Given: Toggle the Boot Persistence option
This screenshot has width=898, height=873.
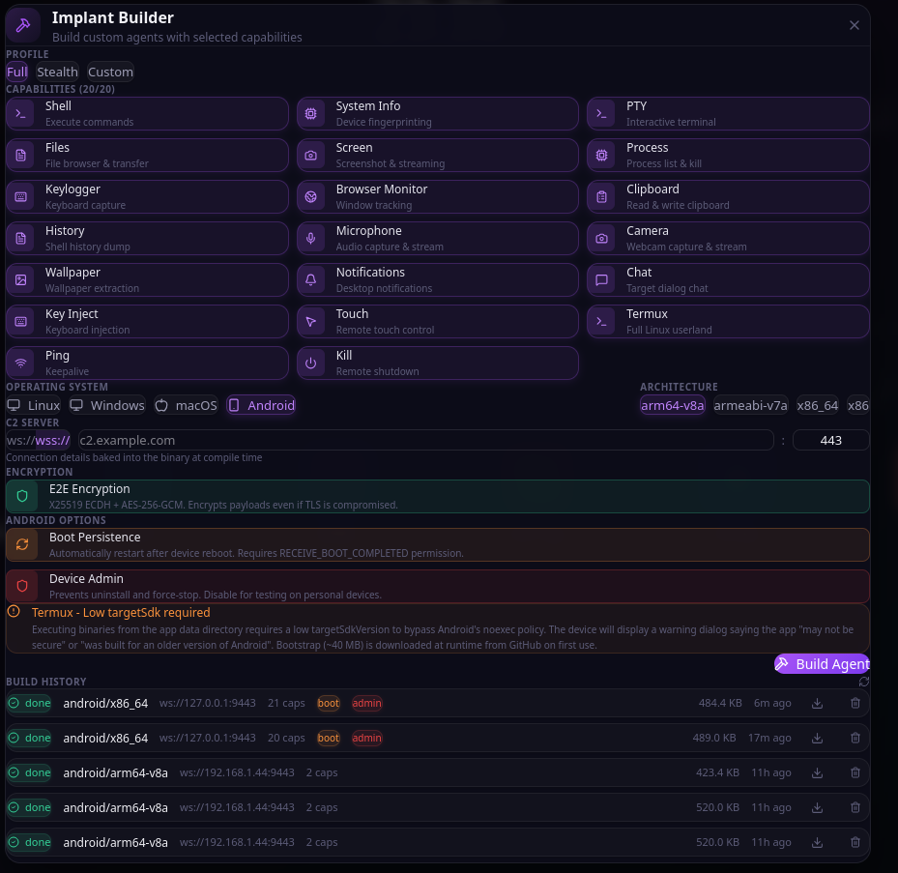Looking at the screenshot, I should pos(438,544).
